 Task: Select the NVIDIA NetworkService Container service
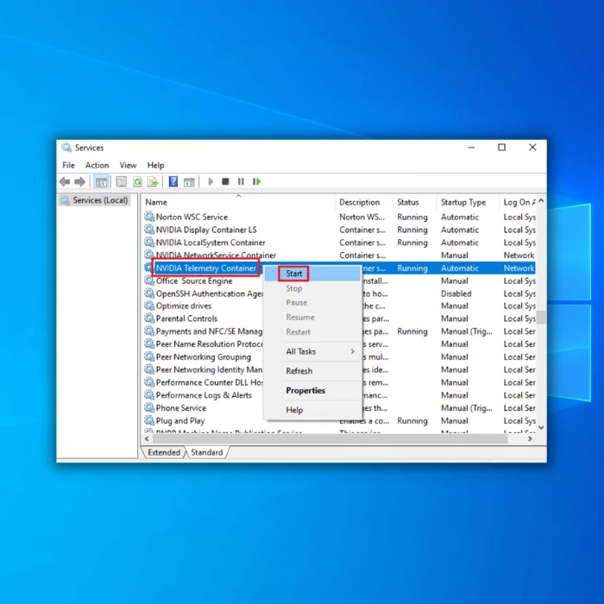point(216,255)
